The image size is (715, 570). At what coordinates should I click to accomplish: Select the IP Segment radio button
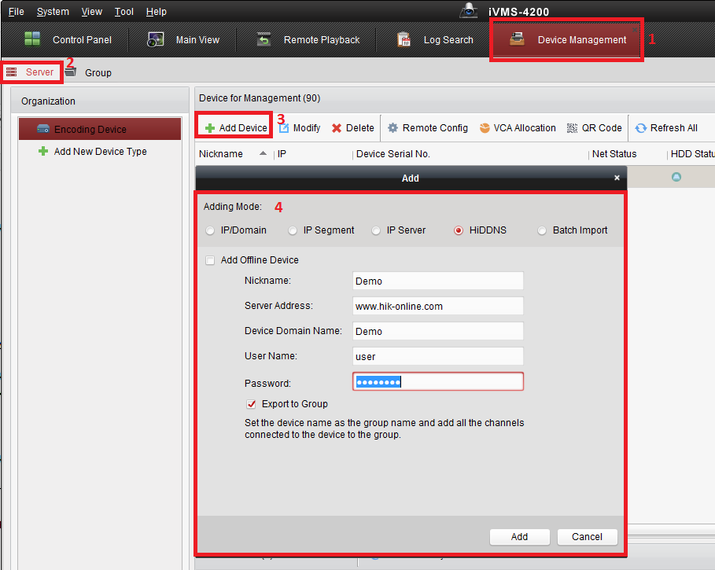(x=293, y=231)
